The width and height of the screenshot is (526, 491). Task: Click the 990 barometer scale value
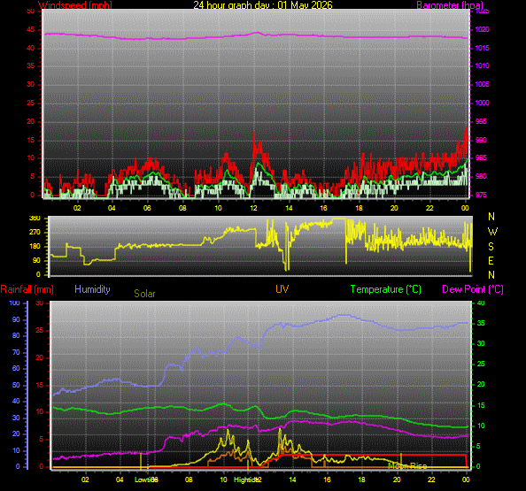(481, 140)
